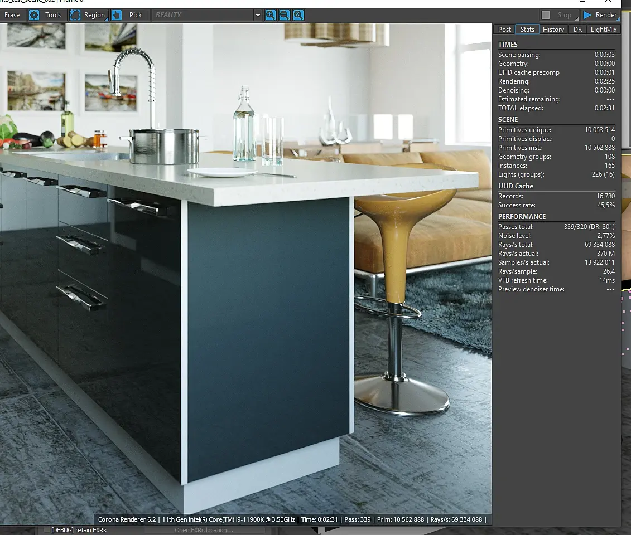Click the Tools gear icon

(35, 15)
